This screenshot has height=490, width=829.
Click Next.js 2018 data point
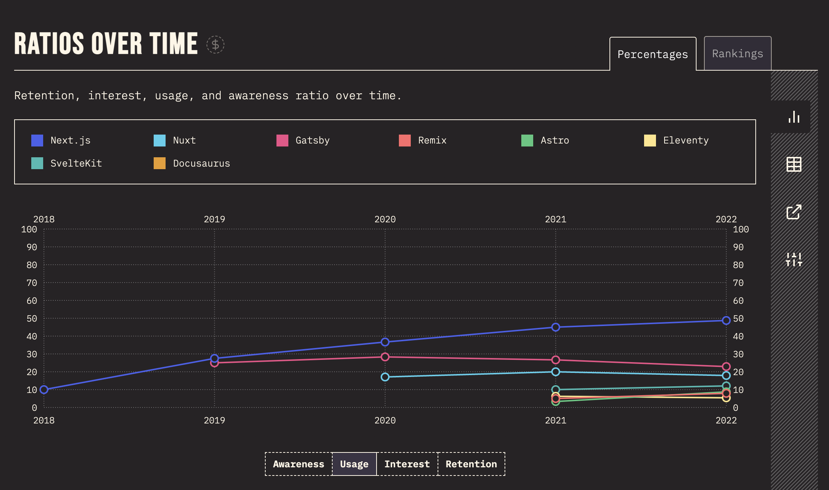pyautogui.click(x=44, y=390)
